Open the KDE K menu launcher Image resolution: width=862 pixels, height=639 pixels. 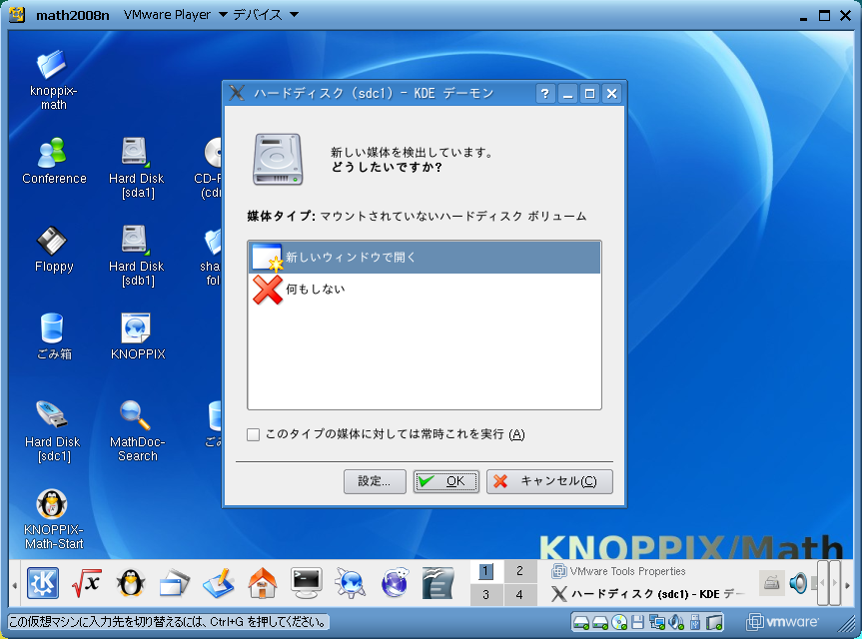[x=43, y=583]
